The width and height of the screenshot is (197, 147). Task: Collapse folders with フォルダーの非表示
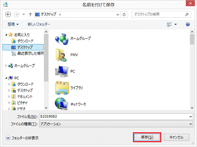22,138
